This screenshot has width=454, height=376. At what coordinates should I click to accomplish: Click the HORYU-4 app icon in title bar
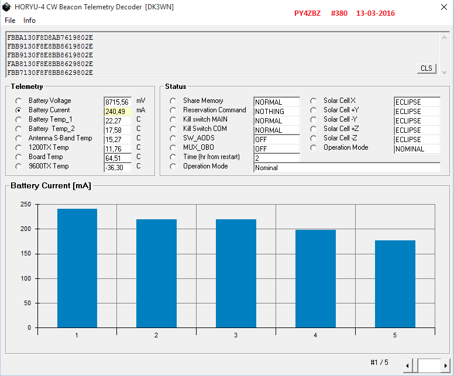6,7
